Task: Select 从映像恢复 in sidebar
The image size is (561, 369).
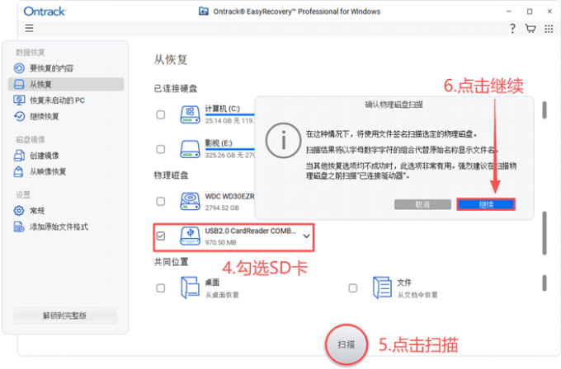Action: coord(66,171)
